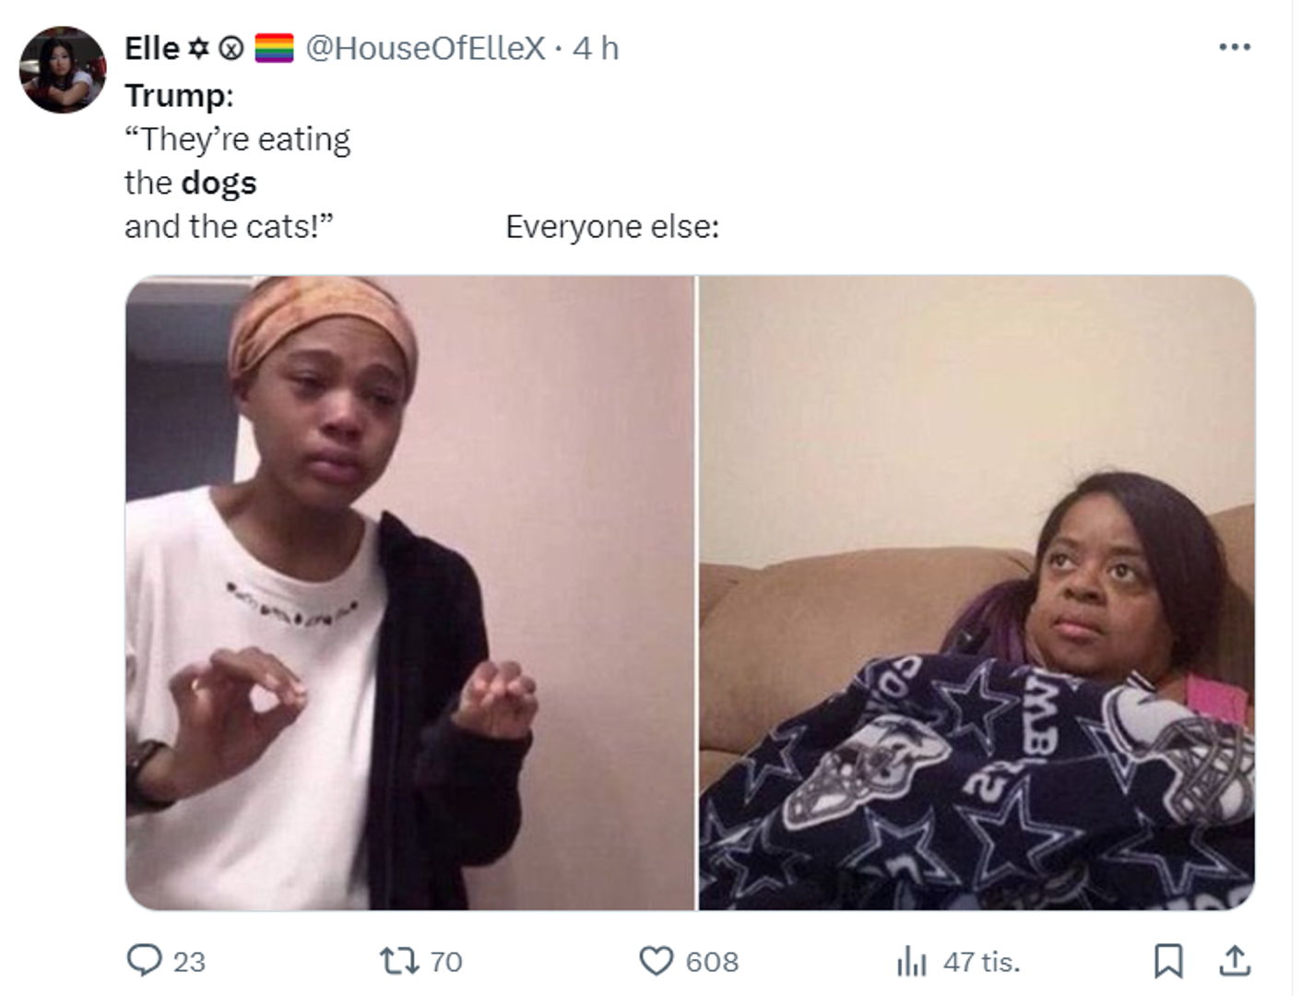Click the display name Elle
Viewport: 1302px width, 996px height.
click(x=152, y=48)
